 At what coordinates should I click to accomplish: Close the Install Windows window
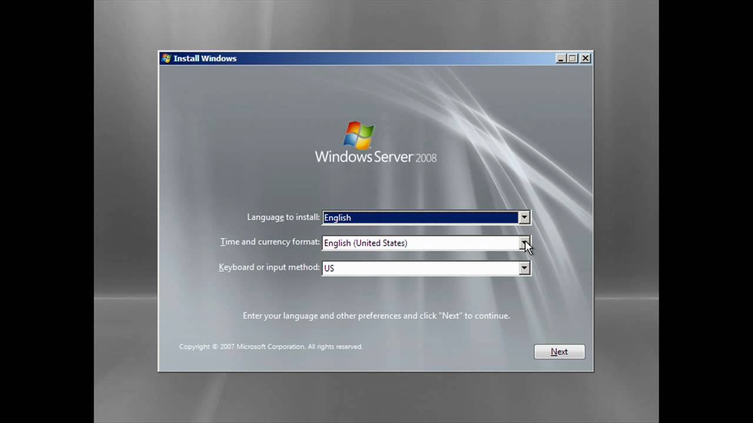(585, 58)
